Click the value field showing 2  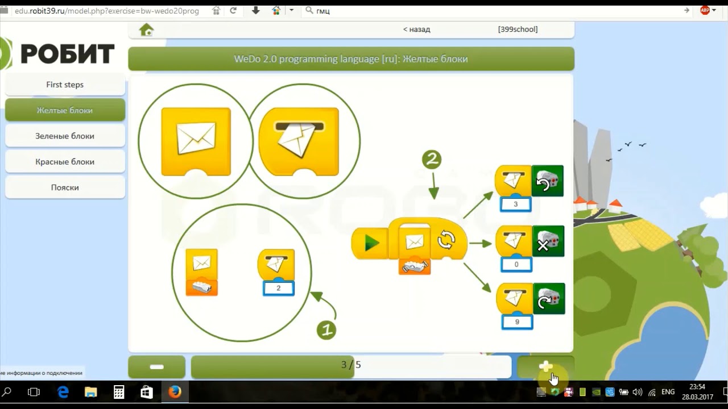coord(279,288)
